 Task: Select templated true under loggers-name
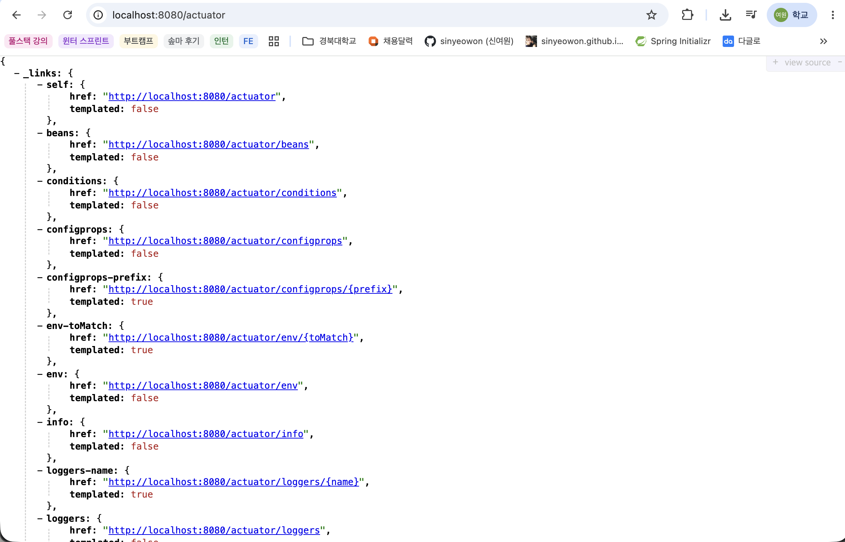pos(142,494)
